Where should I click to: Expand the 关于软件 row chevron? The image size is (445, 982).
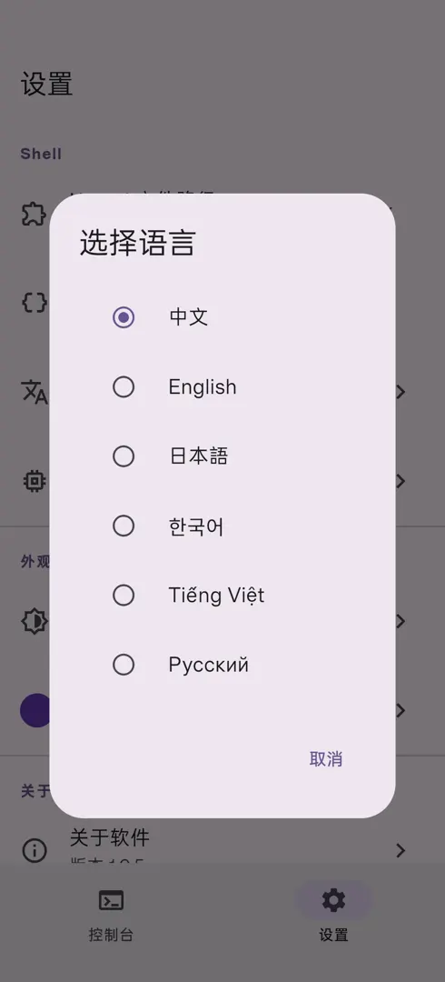click(x=400, y=850)
